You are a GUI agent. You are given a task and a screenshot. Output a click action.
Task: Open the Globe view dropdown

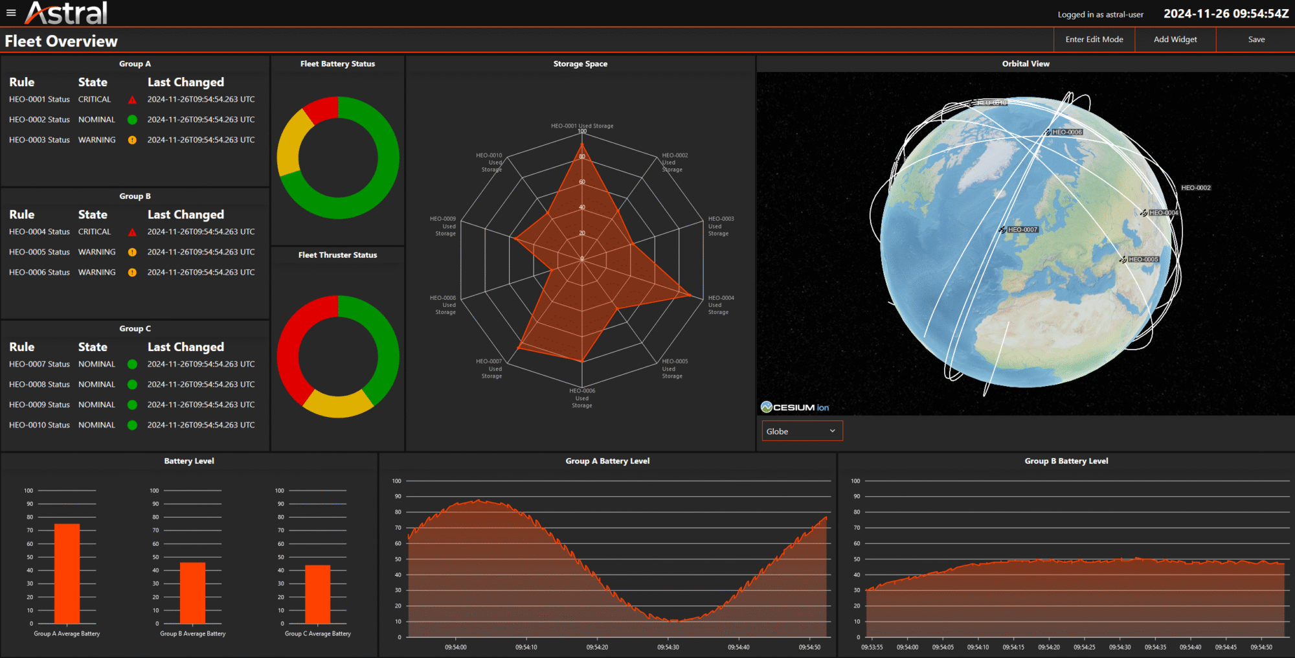tap(802, 431)
